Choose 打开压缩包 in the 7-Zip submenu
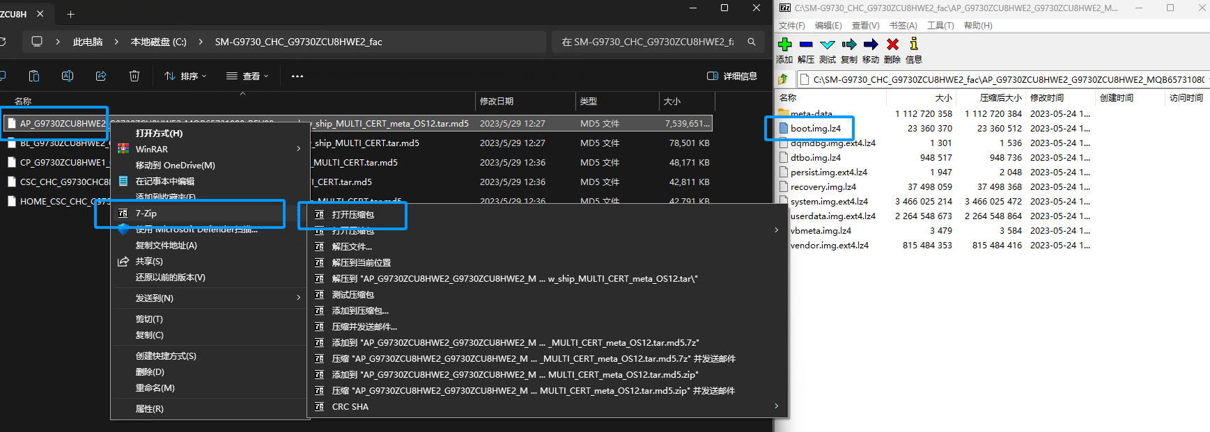The width and height of the screenshot is (1210, 432). click(352, 215)
